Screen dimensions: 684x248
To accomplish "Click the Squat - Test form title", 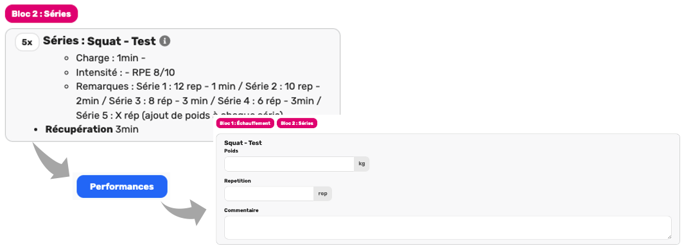I will click(x=243, y=143).
